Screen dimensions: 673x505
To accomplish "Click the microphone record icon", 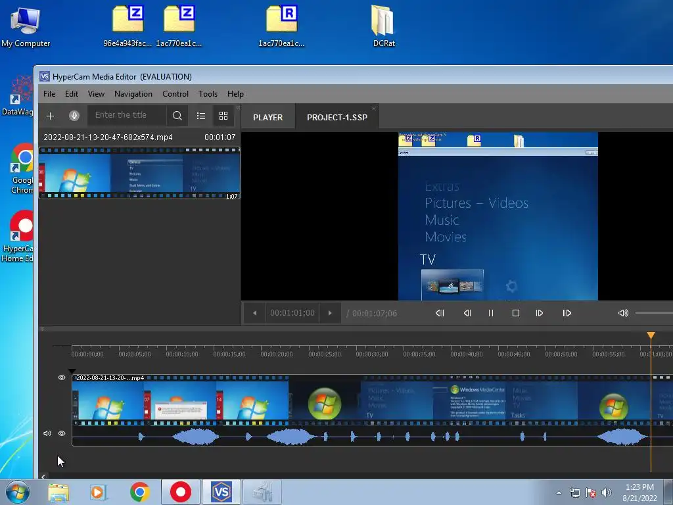I will click(74, 116).
